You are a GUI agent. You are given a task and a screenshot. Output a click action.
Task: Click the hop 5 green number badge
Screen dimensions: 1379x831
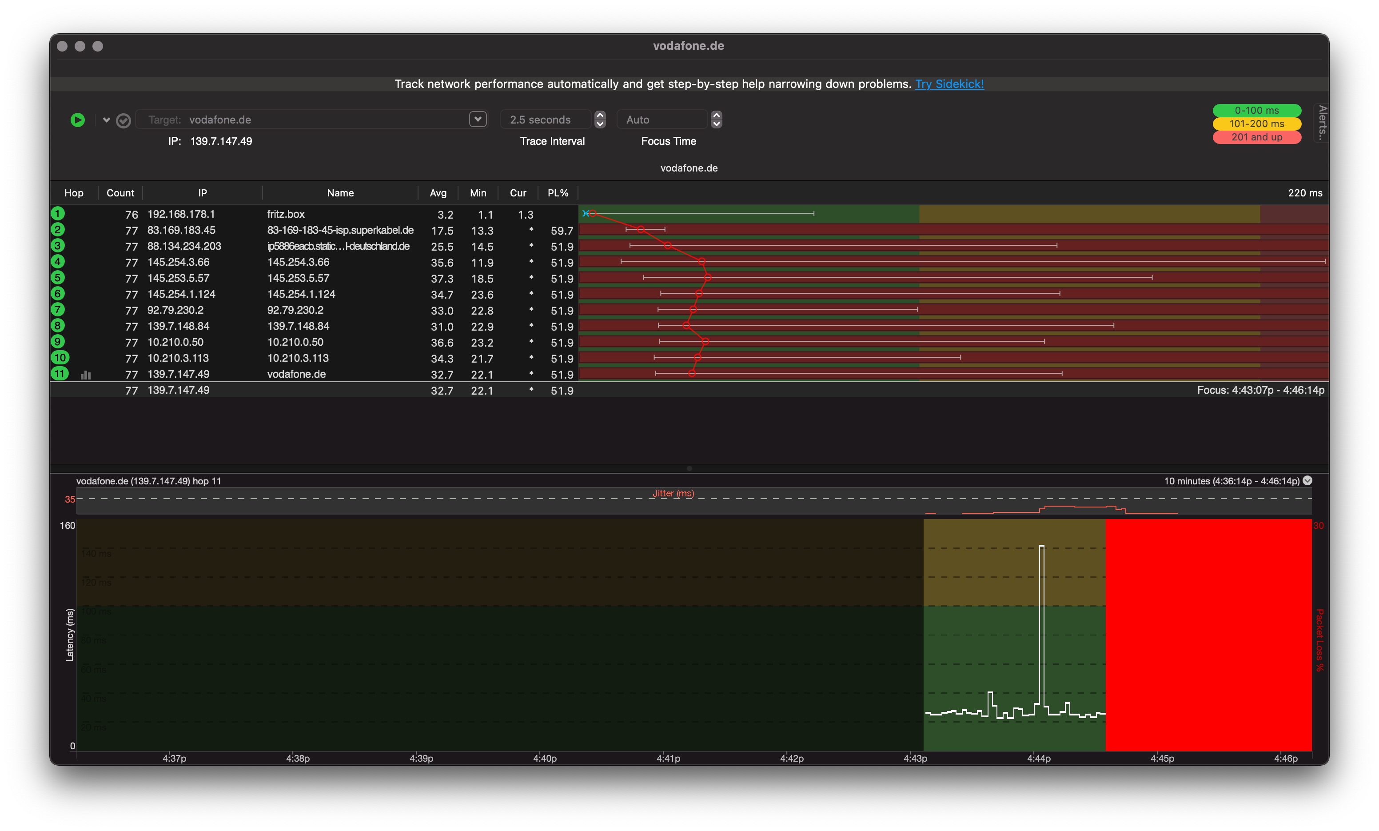[x=58, y=278]
